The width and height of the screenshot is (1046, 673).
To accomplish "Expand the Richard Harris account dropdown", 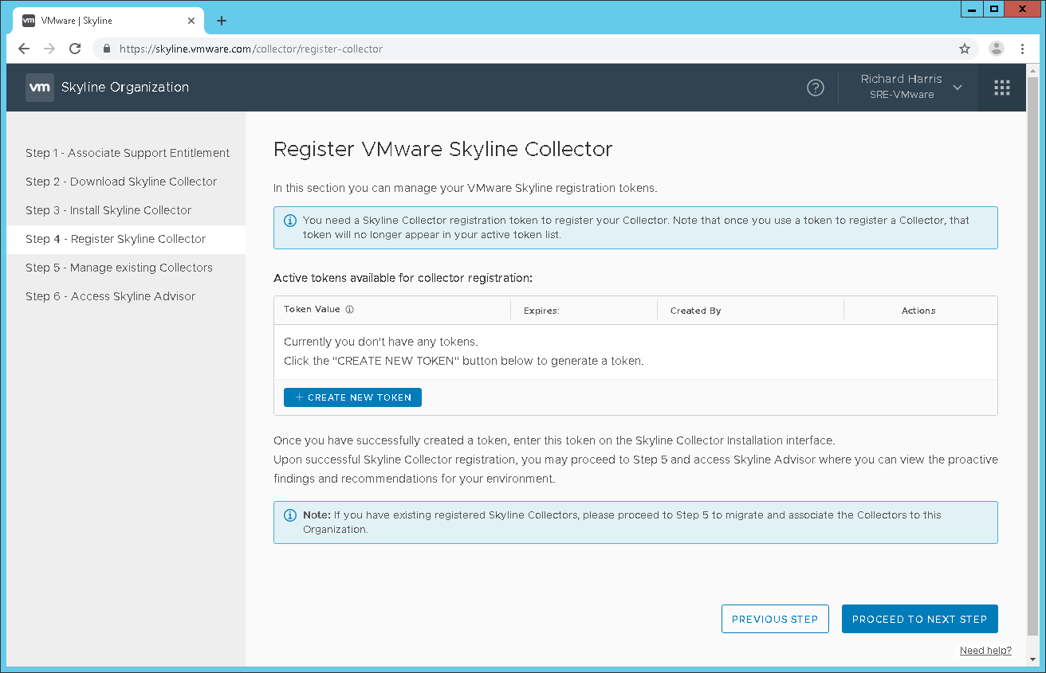I will [x=912, y=87].
